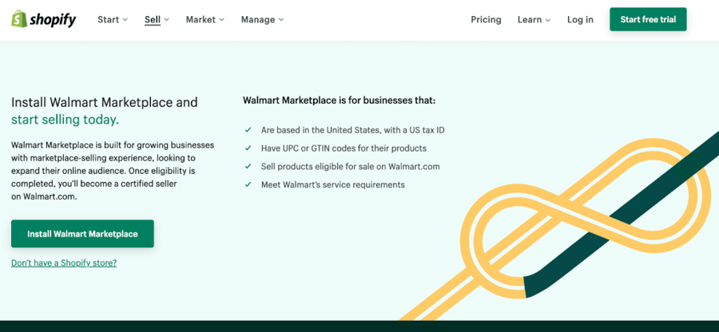Click checkmark beside United States requirement
Image resolution: width=719 pixels, height=332 pixels.
click(x=248, y=130)
